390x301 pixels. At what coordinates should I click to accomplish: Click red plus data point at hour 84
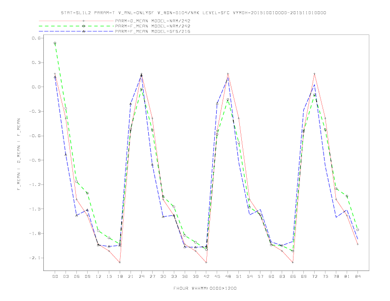[357, 244]
